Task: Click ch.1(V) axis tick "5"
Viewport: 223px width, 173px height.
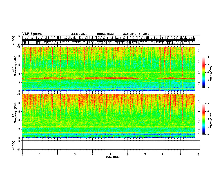Action: click(19, 36)
